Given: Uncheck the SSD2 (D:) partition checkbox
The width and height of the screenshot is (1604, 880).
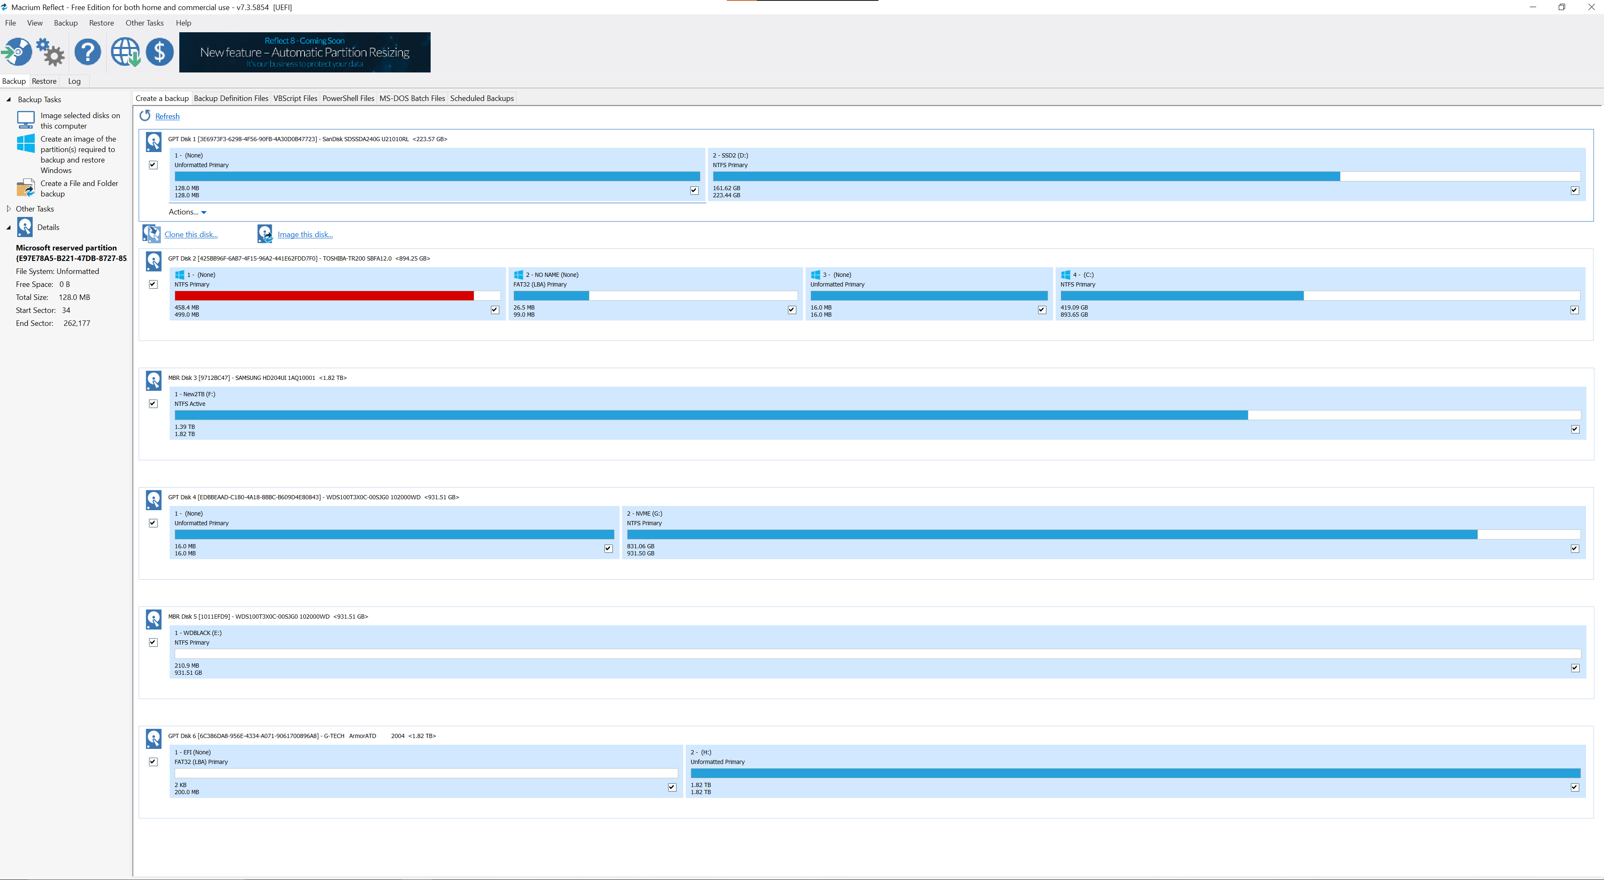Looking at the screenshot, I should tap(1575, 191).
